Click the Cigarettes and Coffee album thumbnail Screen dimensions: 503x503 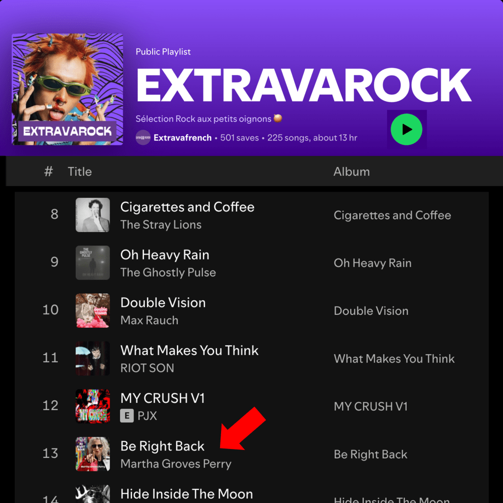tap(92, 215)
